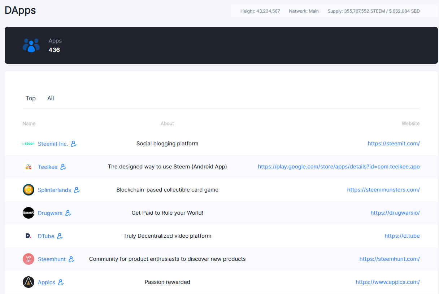Switch to the All tab

(51, 98)
